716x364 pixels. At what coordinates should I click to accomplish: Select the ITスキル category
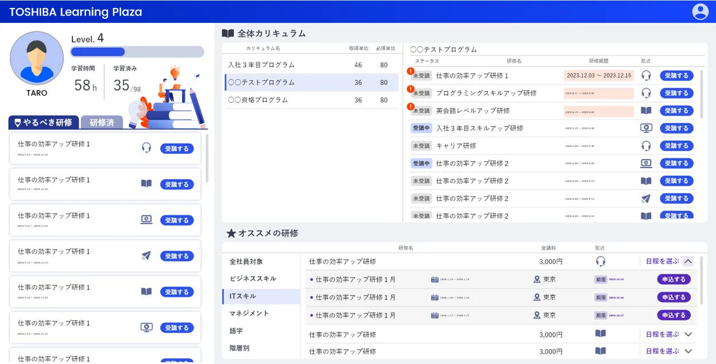[261, 296]
